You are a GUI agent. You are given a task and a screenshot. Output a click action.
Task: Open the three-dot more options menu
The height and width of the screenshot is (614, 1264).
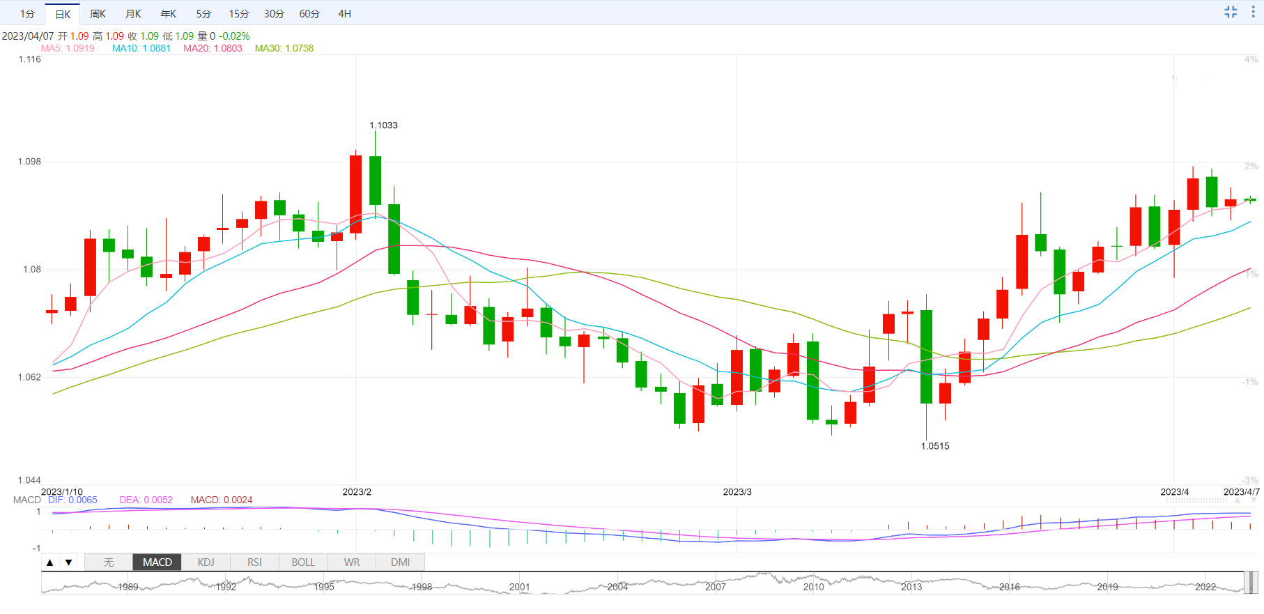pyautogui.click(x=1253, y=12)
